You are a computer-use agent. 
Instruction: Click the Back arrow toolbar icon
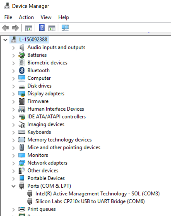pos(5,28)
